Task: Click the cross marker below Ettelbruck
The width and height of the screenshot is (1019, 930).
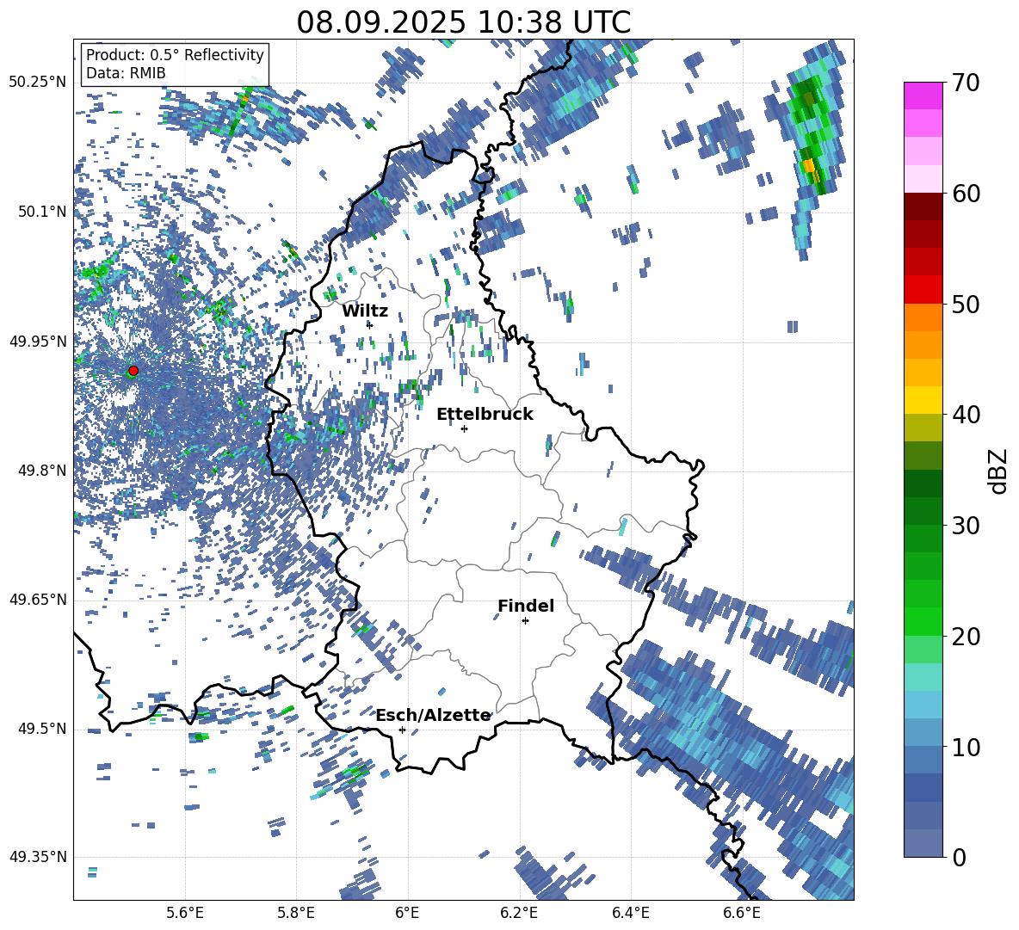Action: coord(464,428)
